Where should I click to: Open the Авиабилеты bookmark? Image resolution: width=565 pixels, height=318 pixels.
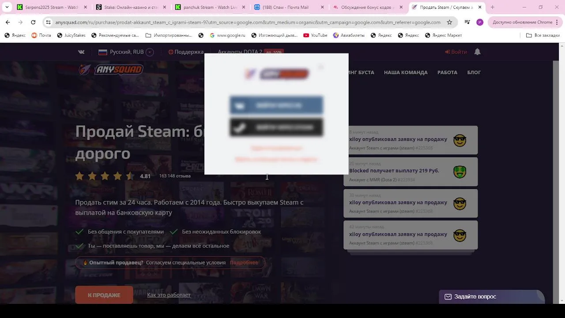[x=348, y=35]
